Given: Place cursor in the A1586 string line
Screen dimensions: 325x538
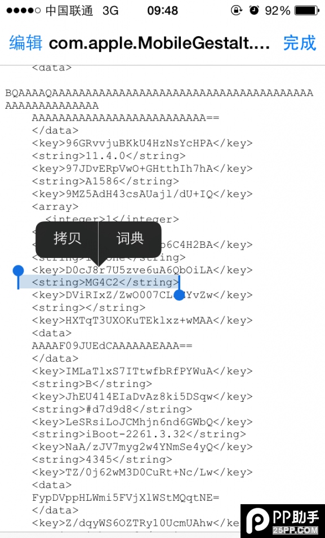Looking at the screenshot, I should tap(105, 181).
